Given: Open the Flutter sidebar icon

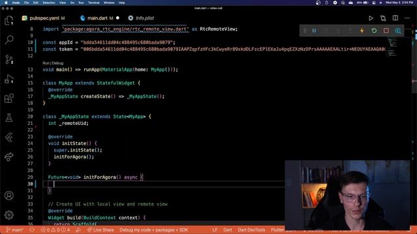Looking at the screenshot, I should point(9,137).
